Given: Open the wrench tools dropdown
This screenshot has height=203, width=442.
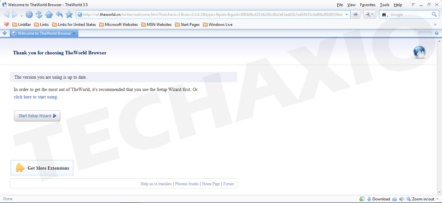Looking at the screenshot, I should [370, 15].
